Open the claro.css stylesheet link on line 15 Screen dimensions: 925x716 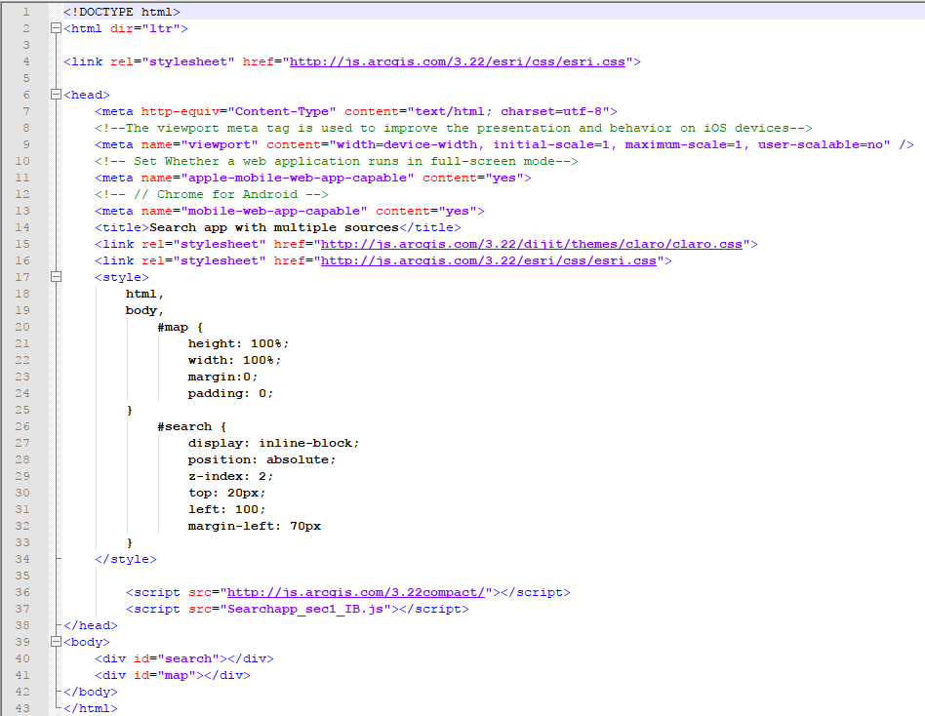[532, 244]
